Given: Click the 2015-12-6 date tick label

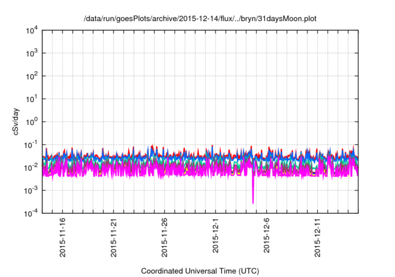Looking at the screenshot, I should [266, 236].
